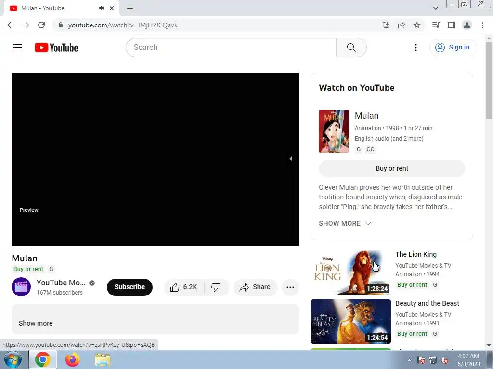This screenshot has height=369, width=493.
Task: Click the page vertical scrollbar
Action: pyautogui.click(x=489, y=81)
